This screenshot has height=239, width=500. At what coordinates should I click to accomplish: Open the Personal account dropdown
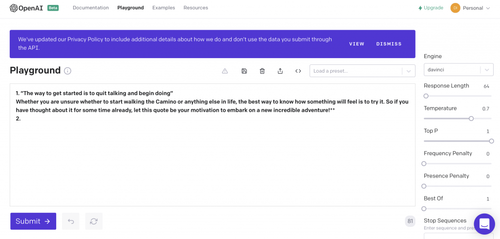470,8
